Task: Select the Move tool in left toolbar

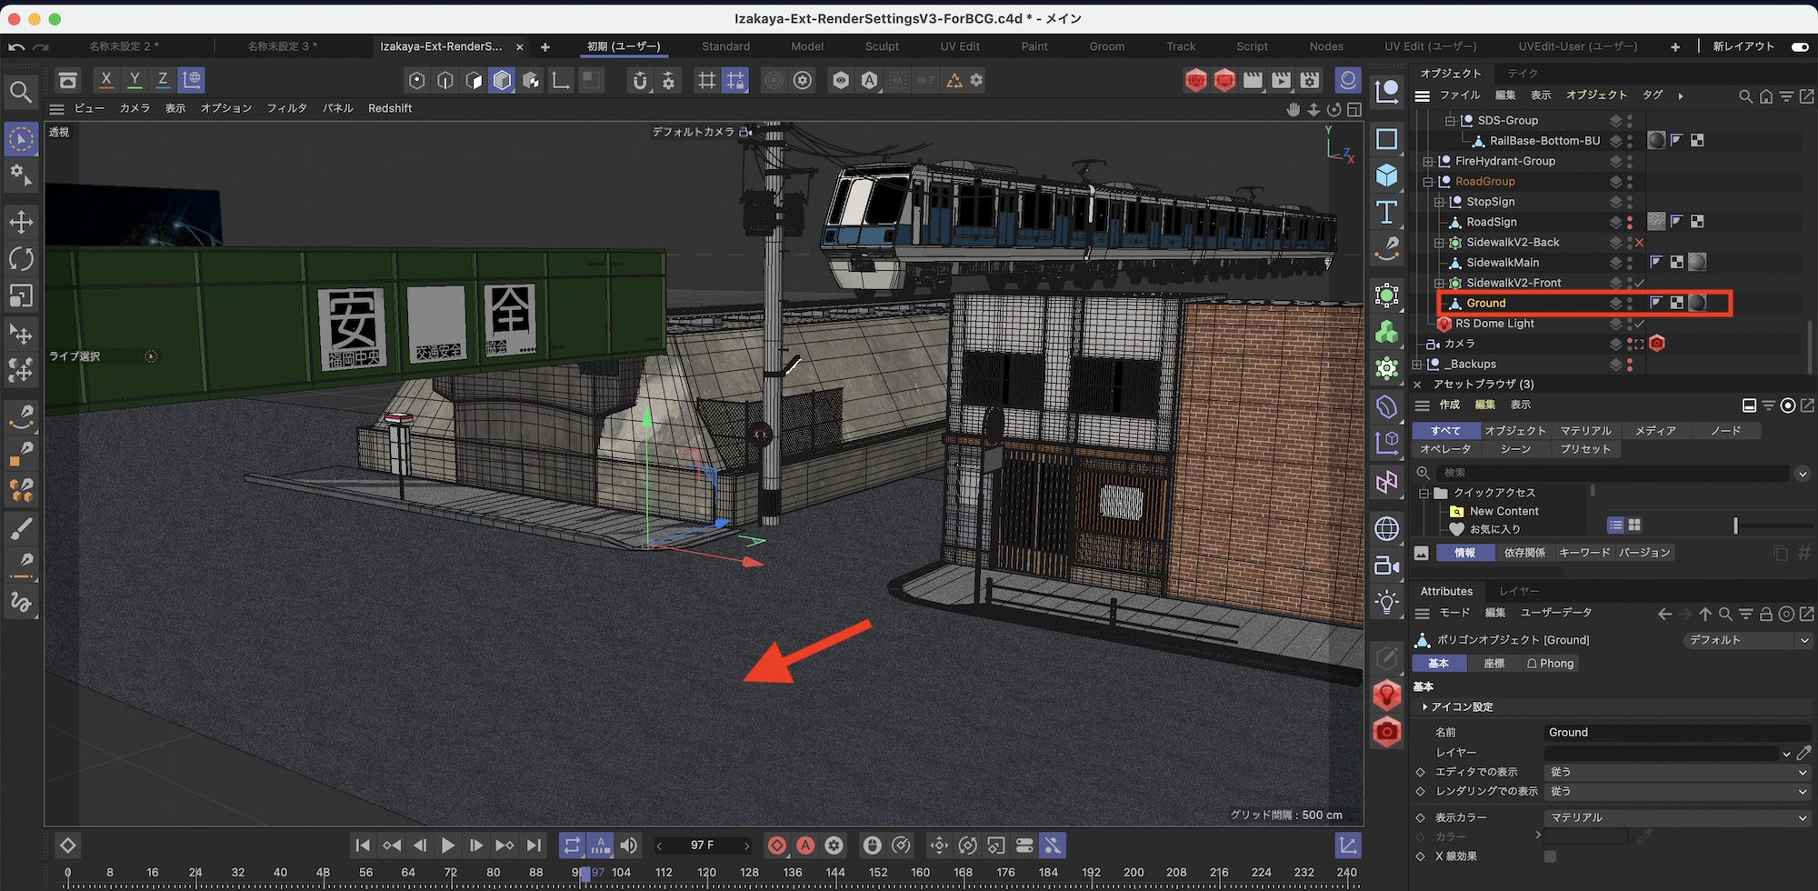Action: [x=21, y=222]
